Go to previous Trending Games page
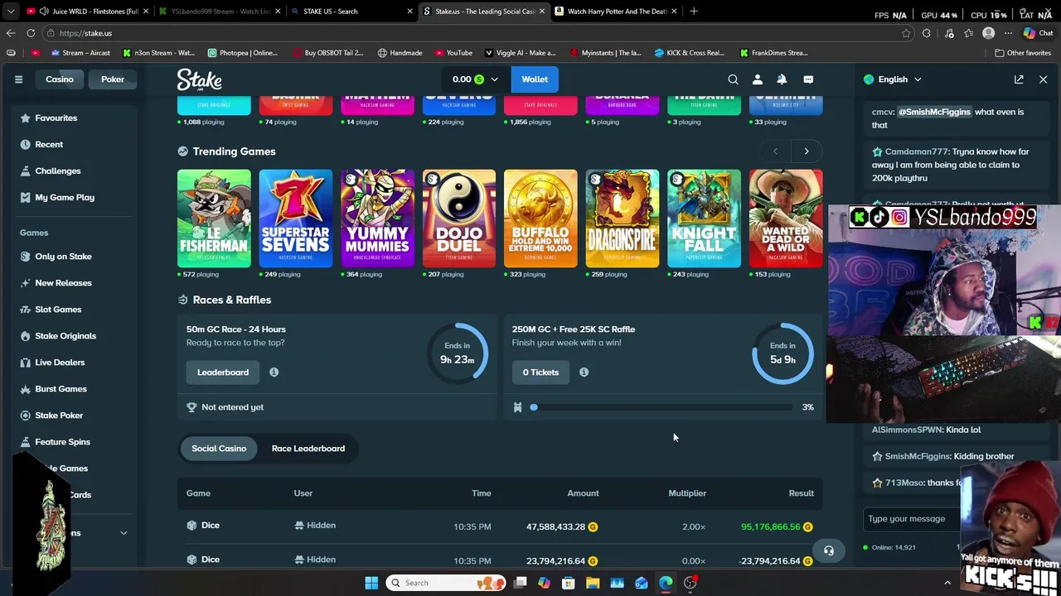Viewport: 1061px width, 596px height. tap(775, 151)
